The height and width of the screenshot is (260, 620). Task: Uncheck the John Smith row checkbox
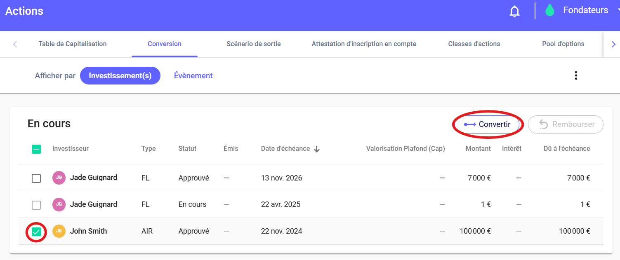pyautogui.click(x=36, y=232)
